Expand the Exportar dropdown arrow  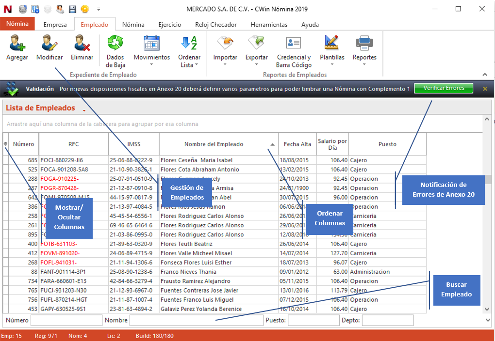coord(256,64)
